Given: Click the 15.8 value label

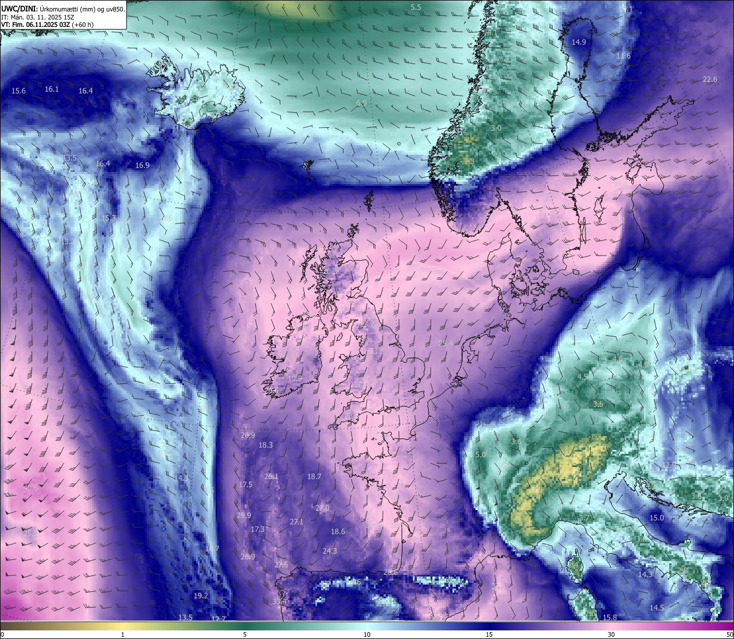Looking at the screenshot, I should point(610,618).
